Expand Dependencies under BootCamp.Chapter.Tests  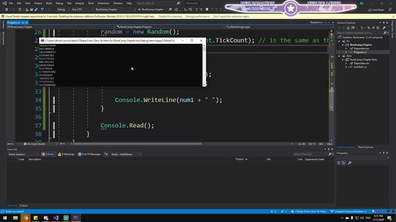tap(346, 64)
